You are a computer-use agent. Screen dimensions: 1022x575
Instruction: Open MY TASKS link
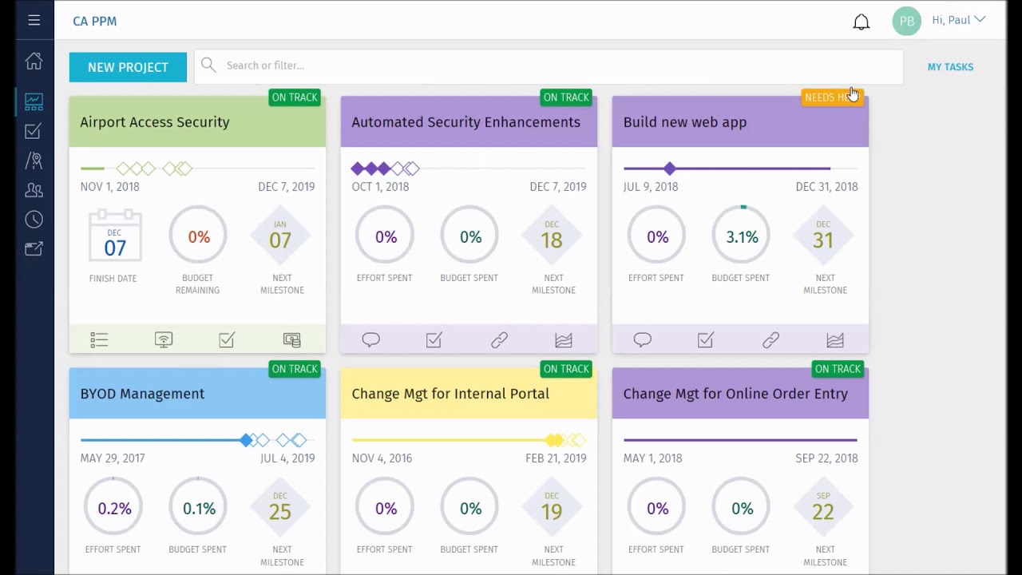(x=950, y=67)
